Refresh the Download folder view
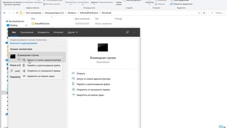Image resolution: width=227 pixels, height=128 pixels. pos(204,13)
